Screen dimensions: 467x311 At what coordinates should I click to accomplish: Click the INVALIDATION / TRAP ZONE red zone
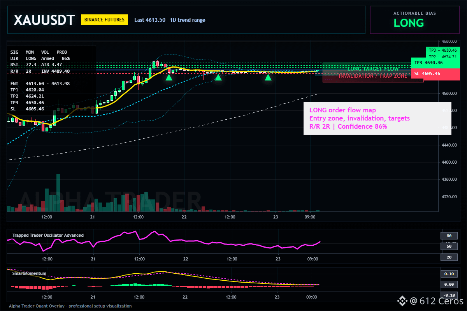click(x=373, y=76)
